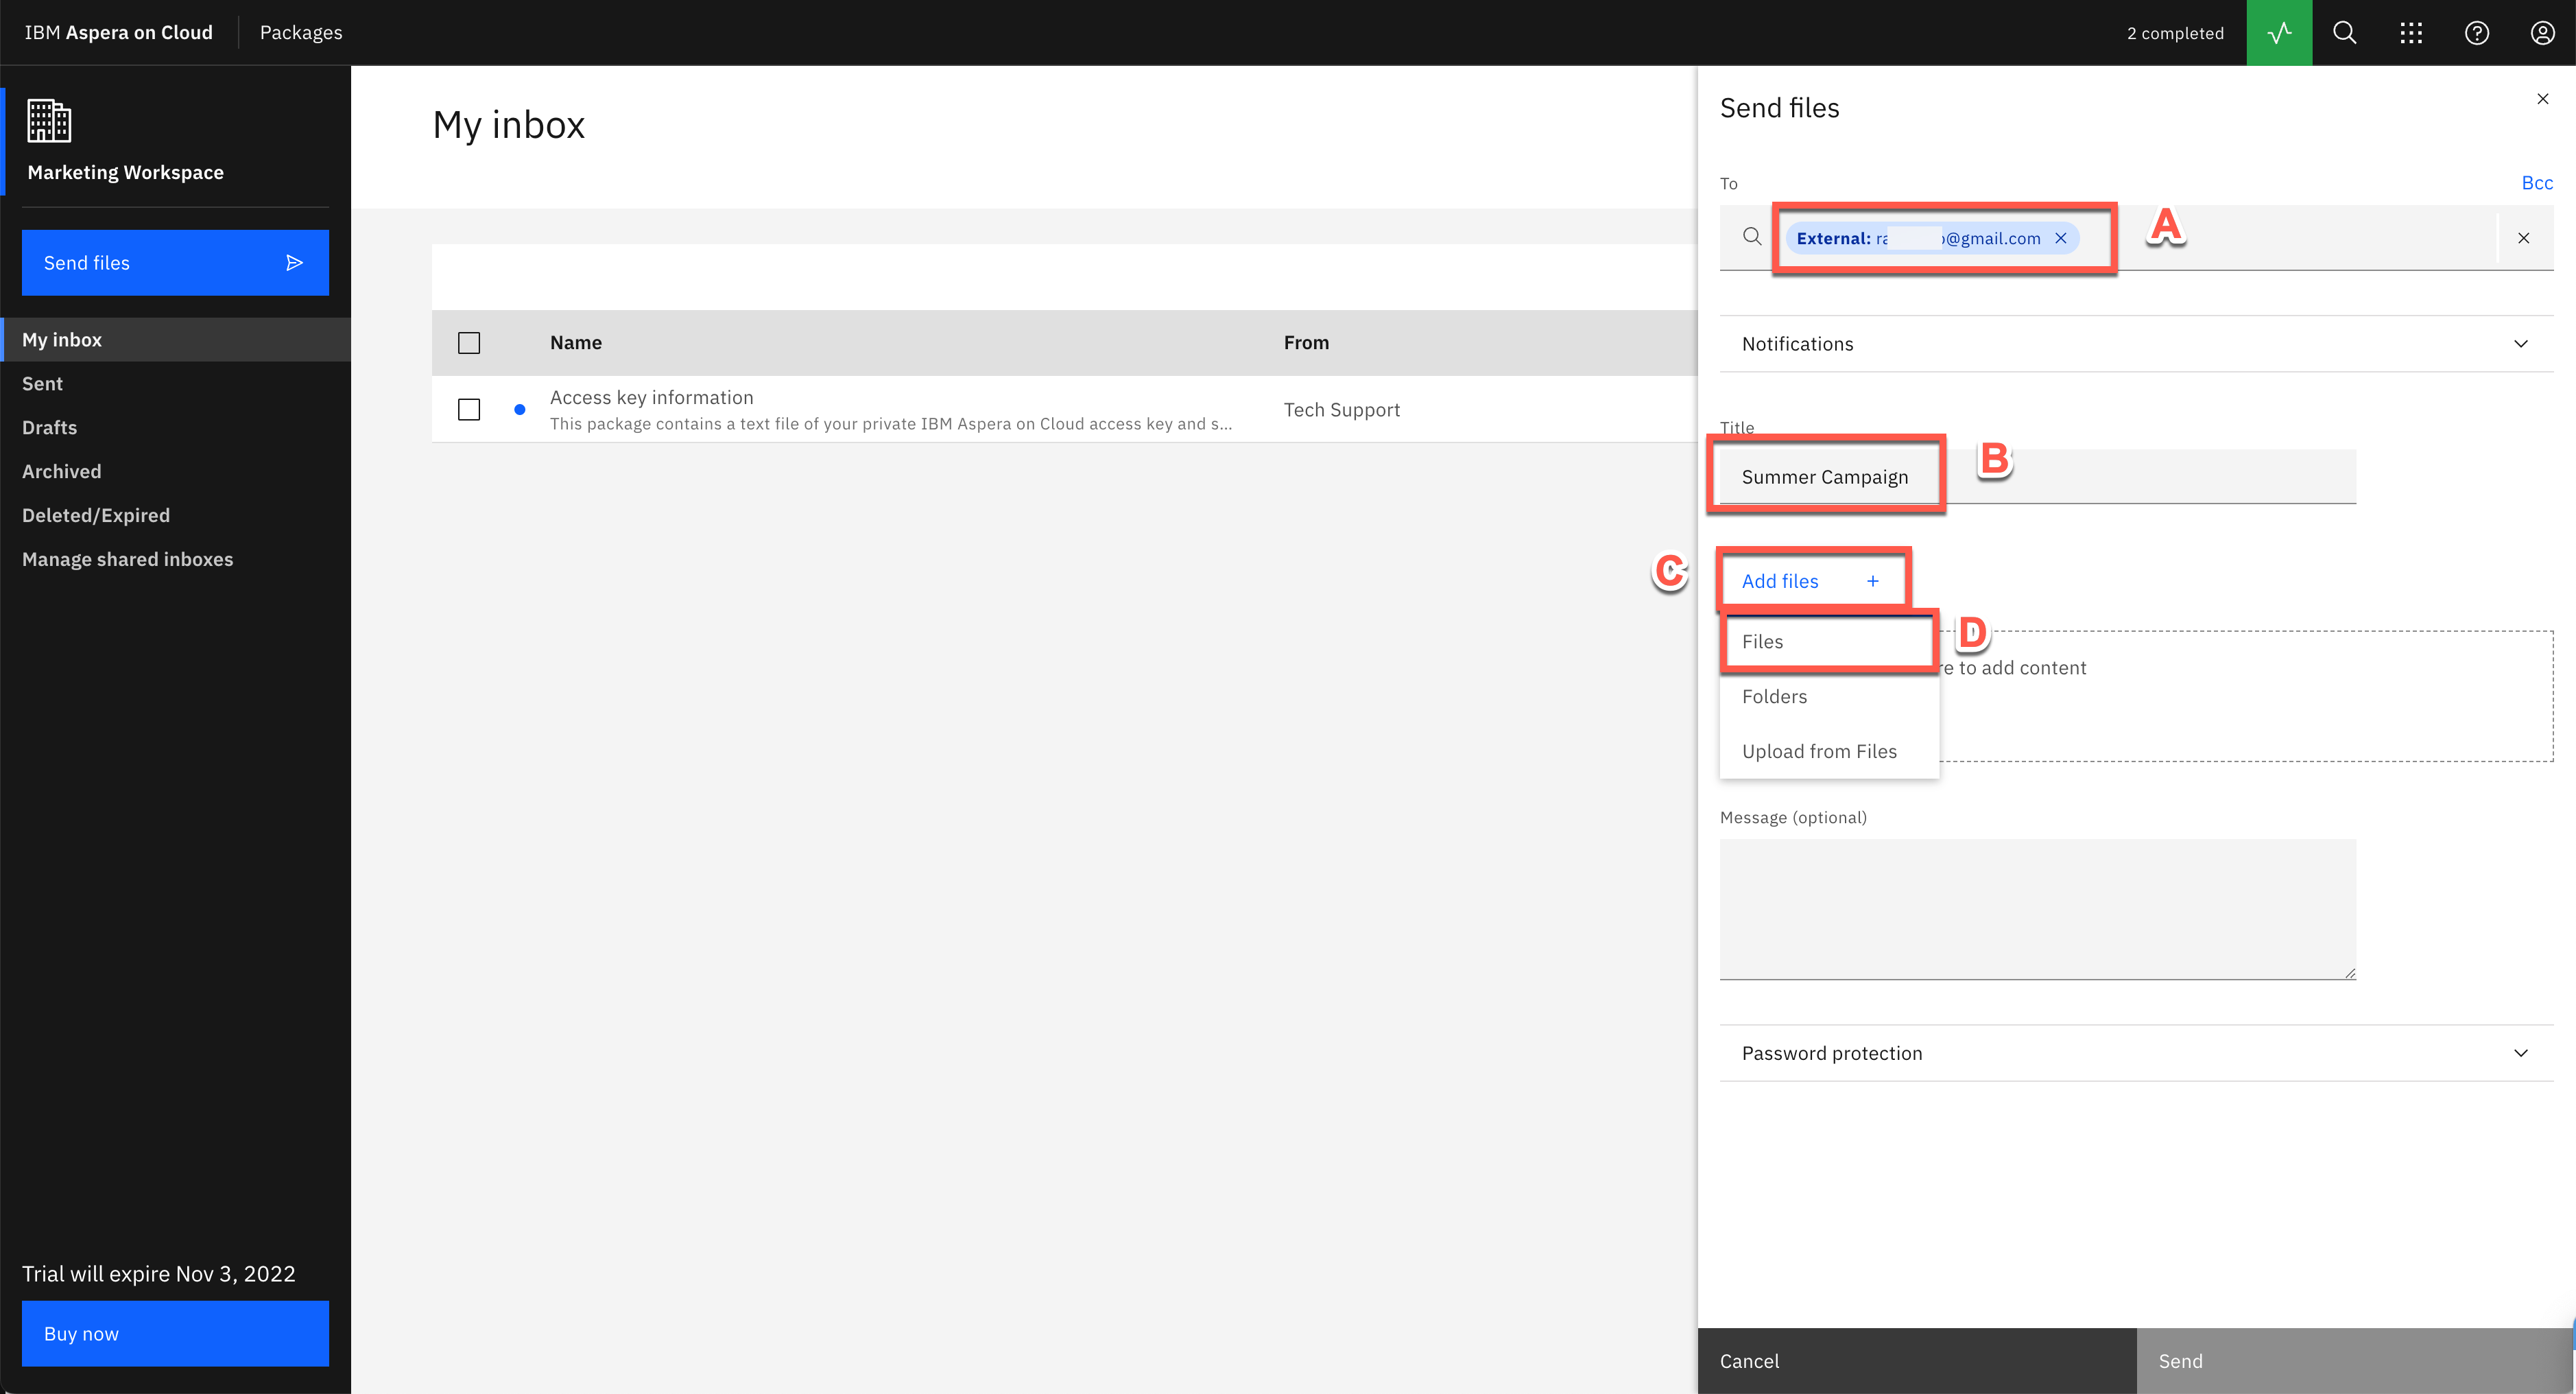Select all packages via header checkbox
Viewport: 2576px width, 1394px height.
pos(469,342)
